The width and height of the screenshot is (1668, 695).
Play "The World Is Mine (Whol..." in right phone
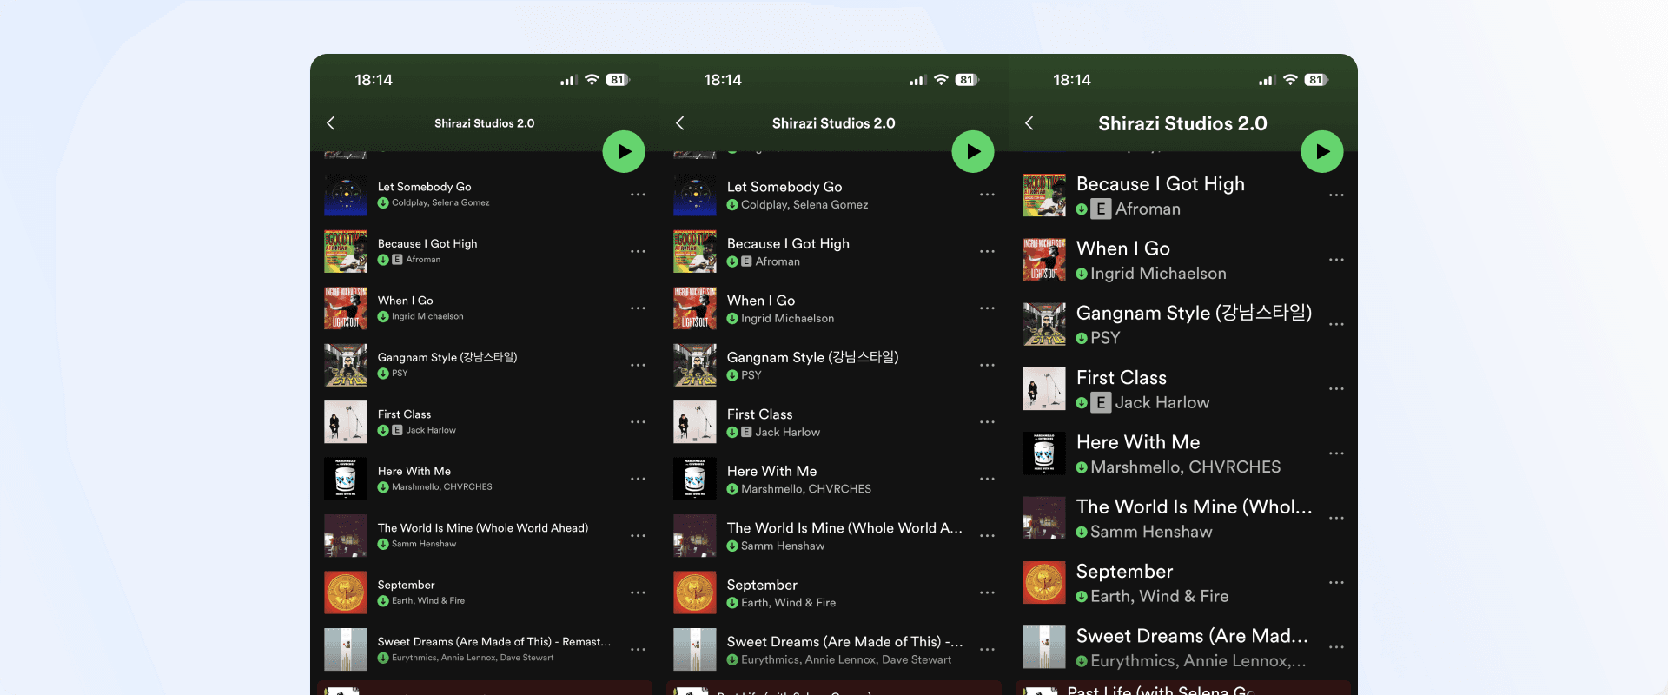click(1194, 506)
